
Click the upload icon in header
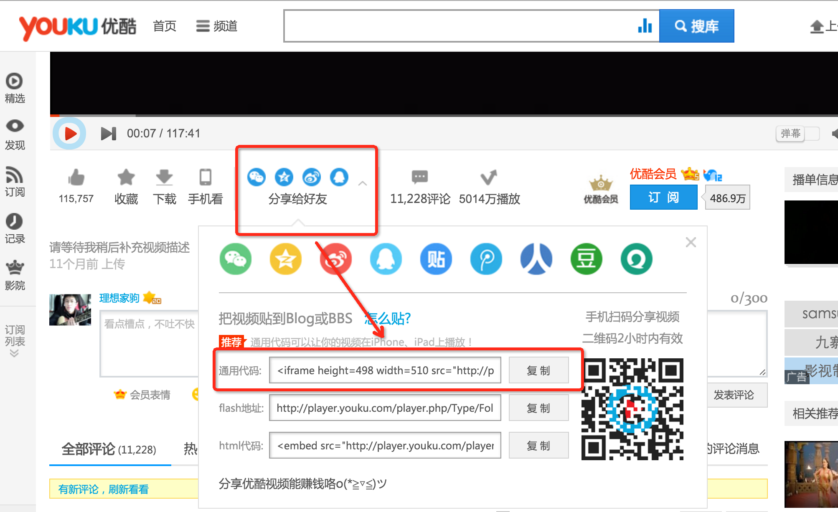pyautogui.click(x=817, y=27)
